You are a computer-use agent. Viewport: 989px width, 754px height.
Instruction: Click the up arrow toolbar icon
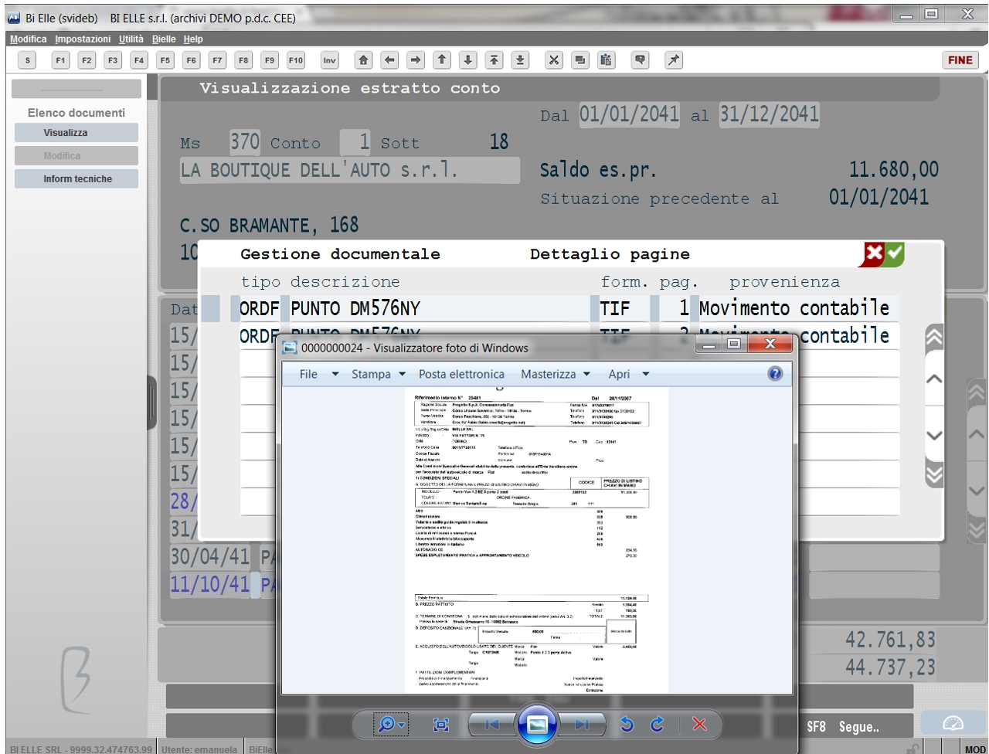(442, 60)
